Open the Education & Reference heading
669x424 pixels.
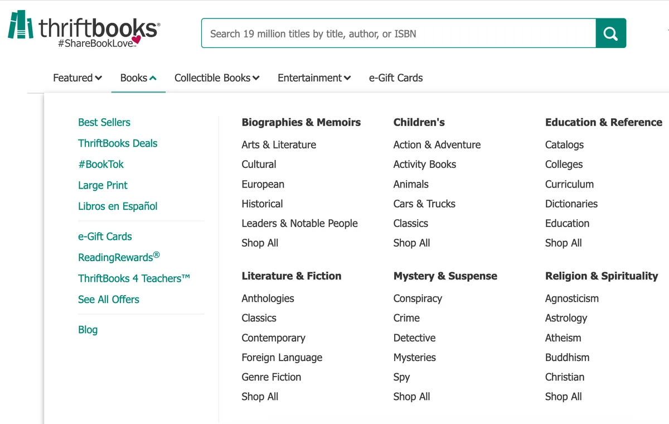pyautogui.click(x=604, y=122)
